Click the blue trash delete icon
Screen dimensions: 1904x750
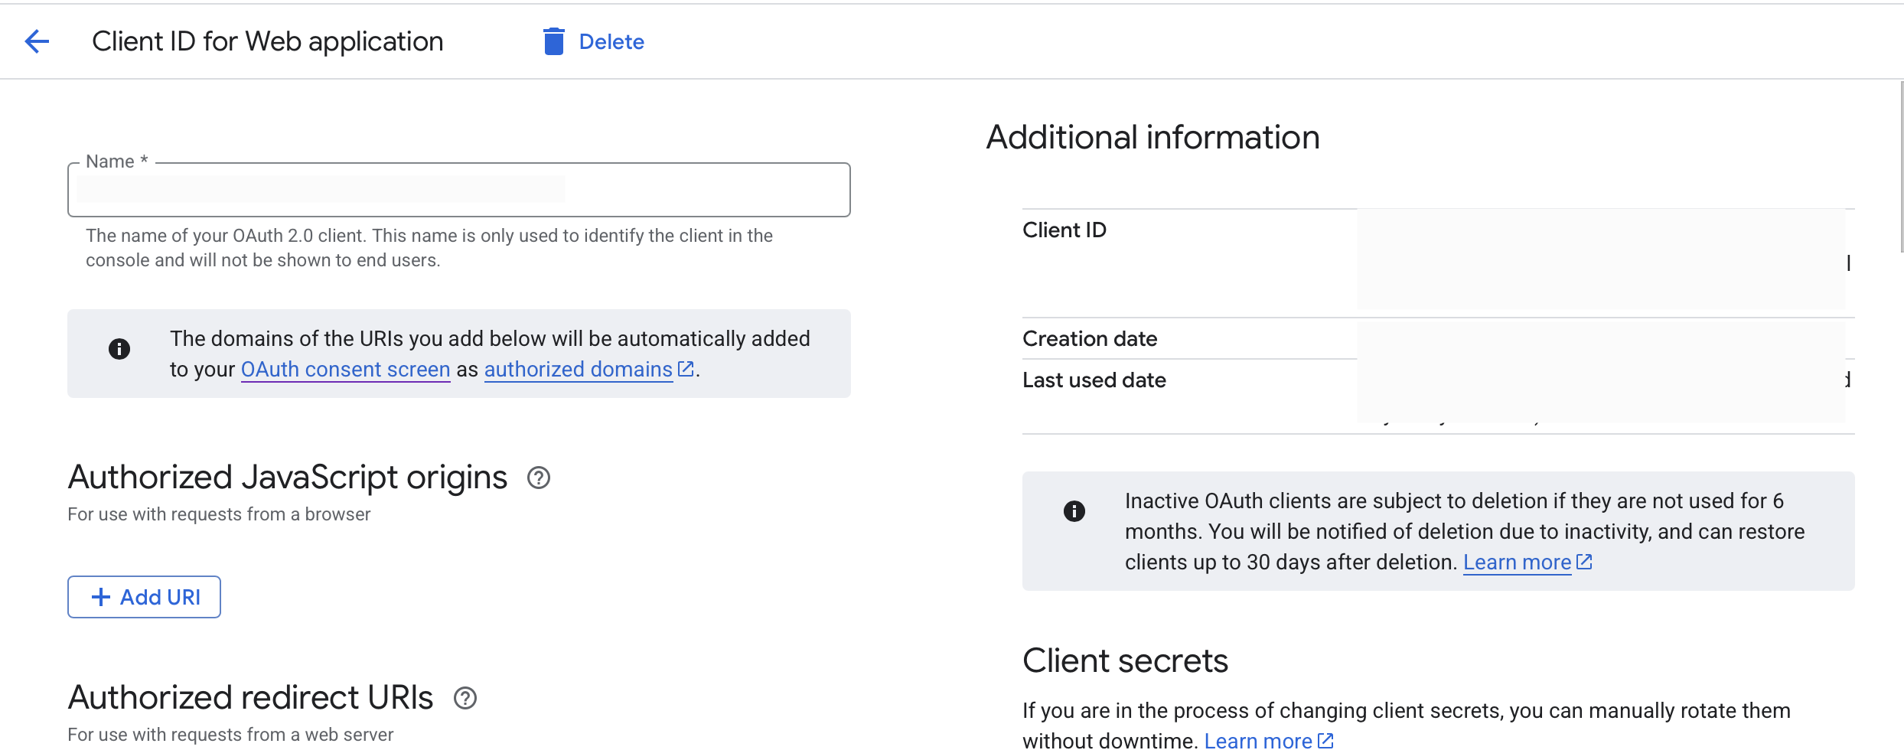coord(553,41)
